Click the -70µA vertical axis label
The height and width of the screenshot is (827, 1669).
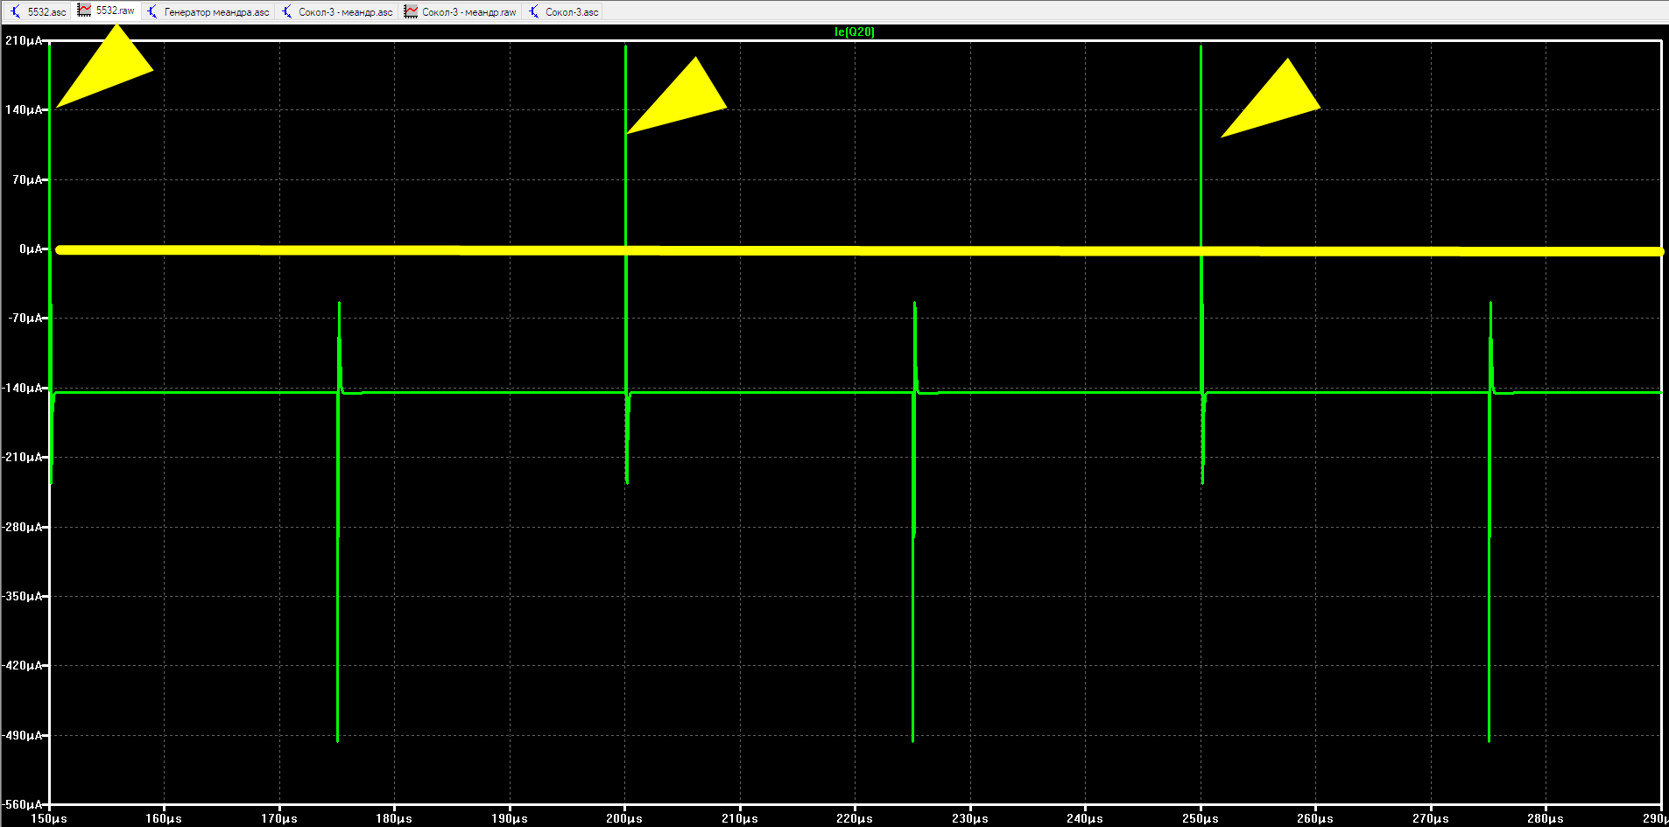click(25, 319)
